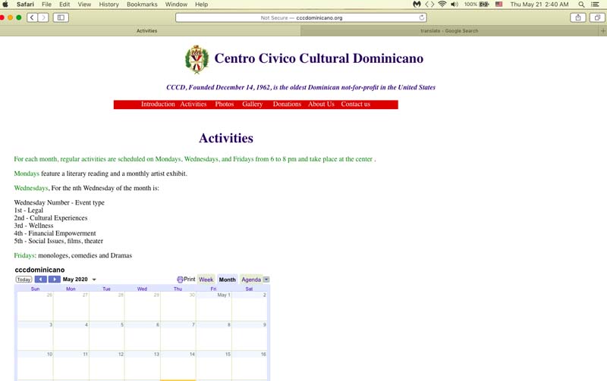Click the Activities page heading

(226, 138)
